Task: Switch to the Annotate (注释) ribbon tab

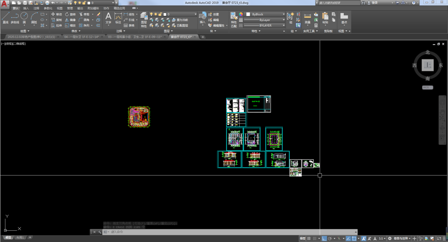Action: [x=36, y=8]
